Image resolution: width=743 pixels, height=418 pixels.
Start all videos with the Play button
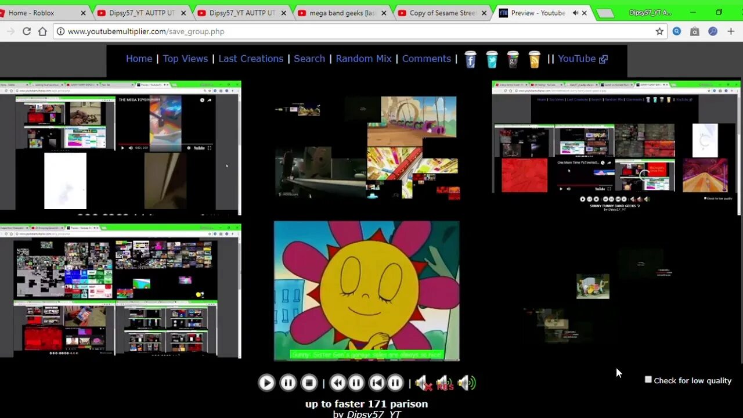pos(266,383)
